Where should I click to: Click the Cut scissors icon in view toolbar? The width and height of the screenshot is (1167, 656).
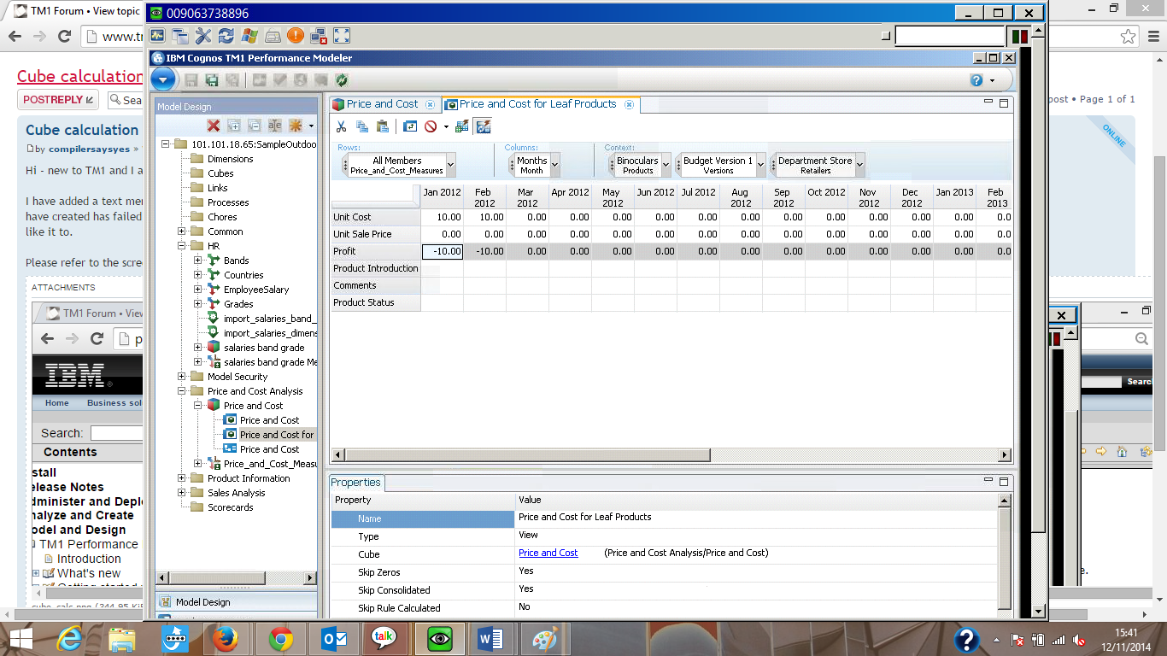point(341,126)
